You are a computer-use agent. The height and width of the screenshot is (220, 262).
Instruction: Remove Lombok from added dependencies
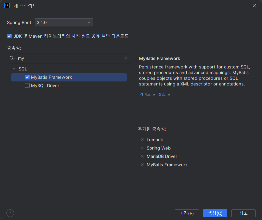pos(142,140)
